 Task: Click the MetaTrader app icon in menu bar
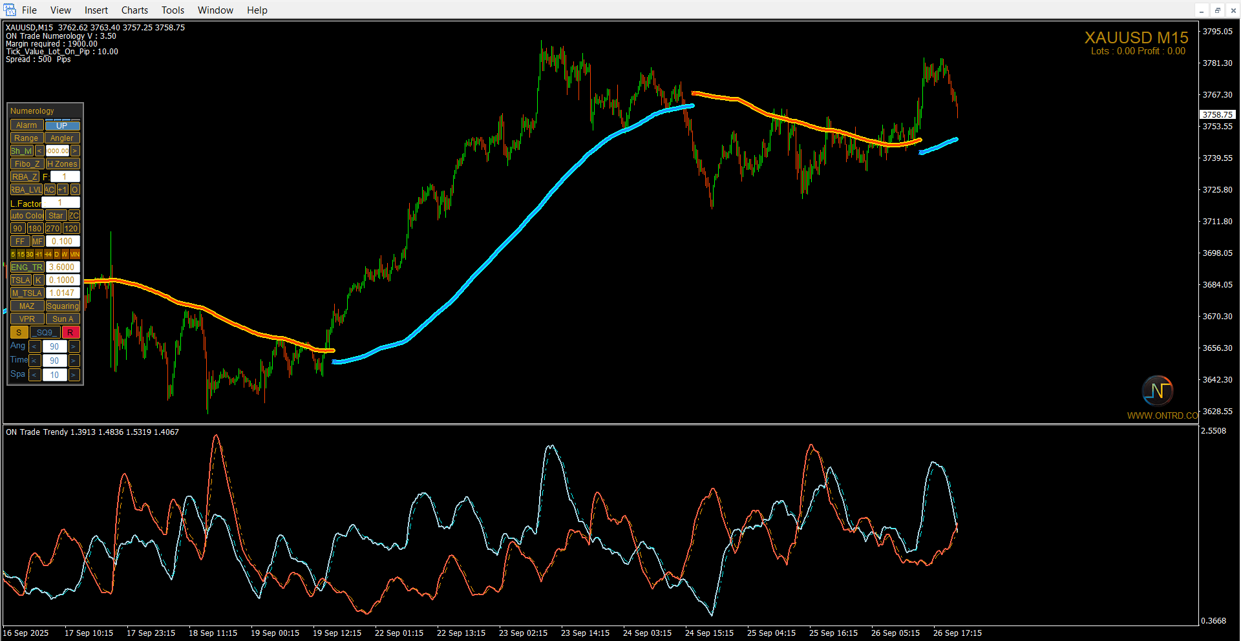9,10
